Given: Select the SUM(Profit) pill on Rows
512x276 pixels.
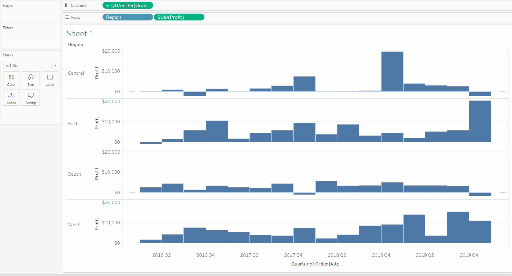Looking at the screenshot, I should [x=179, y=17].
